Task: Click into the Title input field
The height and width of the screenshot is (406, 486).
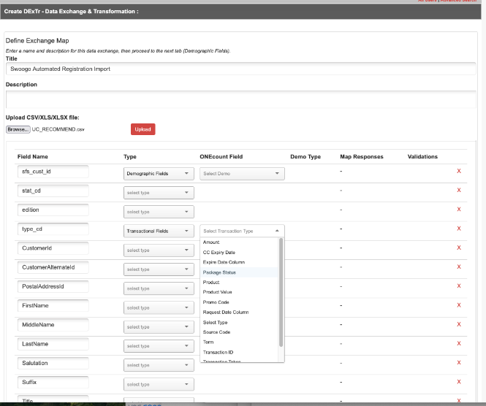Action: point(241,69)
